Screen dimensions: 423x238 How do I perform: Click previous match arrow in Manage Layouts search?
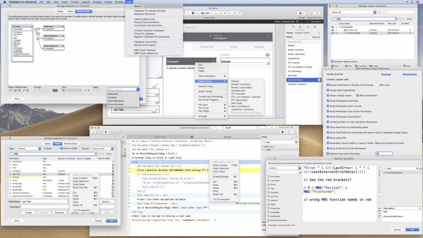click(x=400, y=19)
